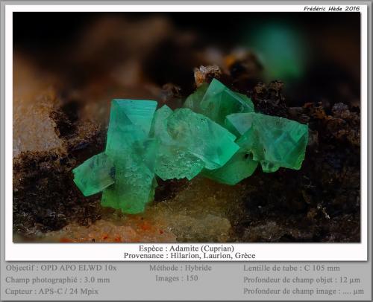This screenshot has height=302, width=373.
Task: Click the Adamite crystal photograph
Action: 186,127
